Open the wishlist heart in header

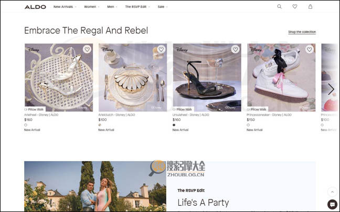pos(294,7)
